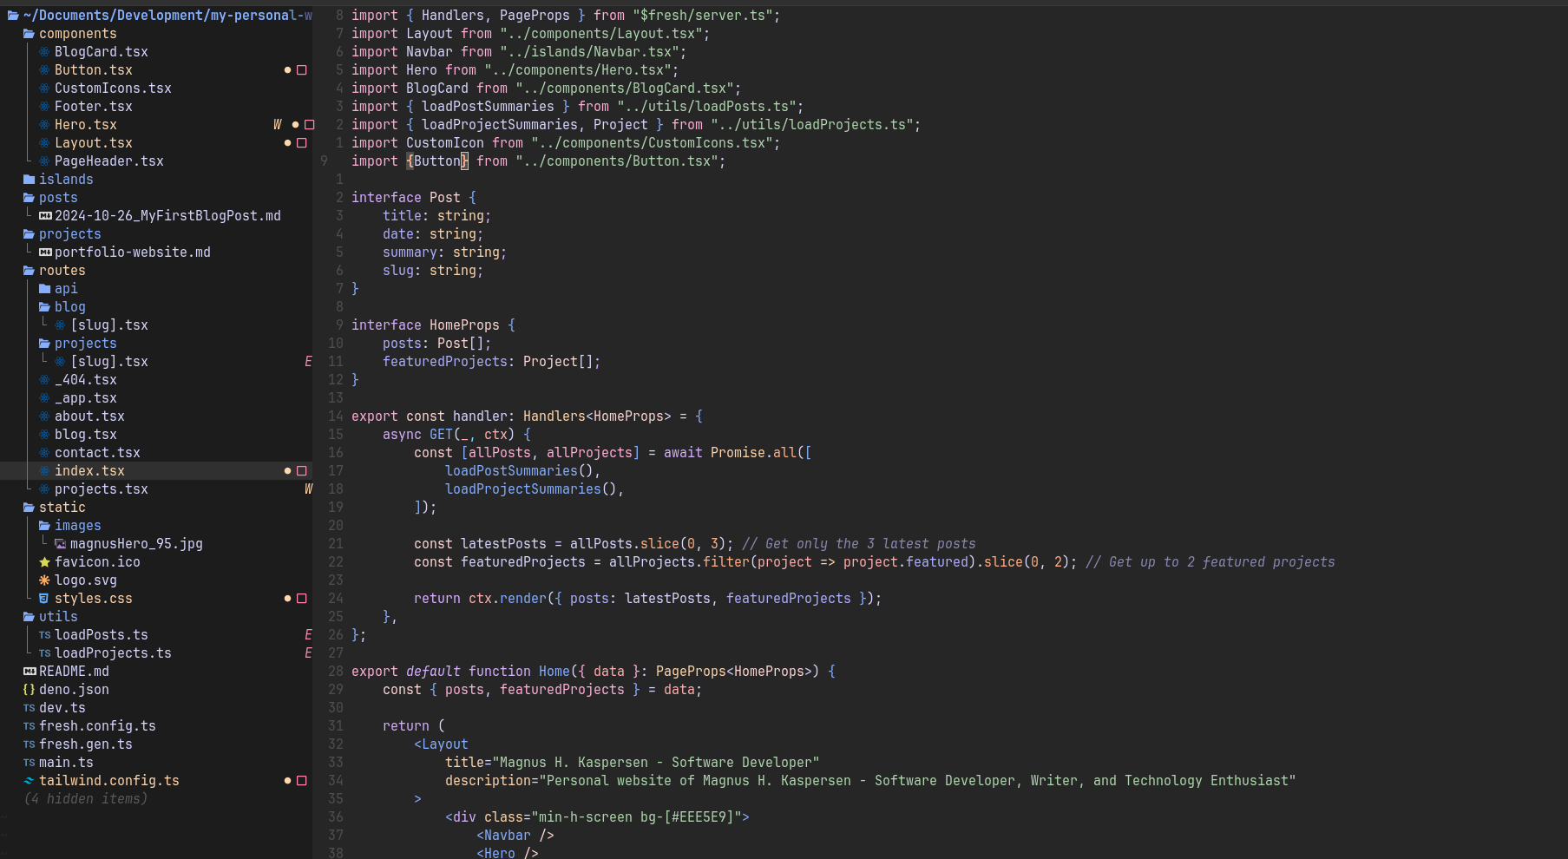Image resolution: width=1568 pixels, height=859 pixels.
Task: Click the React icon beside _404.tsx
Action: coord(44,380)
